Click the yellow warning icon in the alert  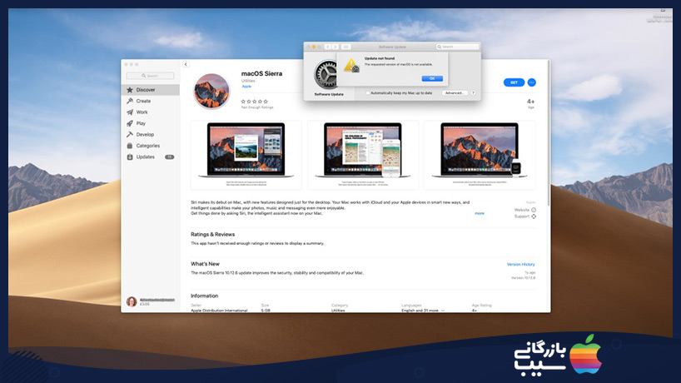(351, 65)
